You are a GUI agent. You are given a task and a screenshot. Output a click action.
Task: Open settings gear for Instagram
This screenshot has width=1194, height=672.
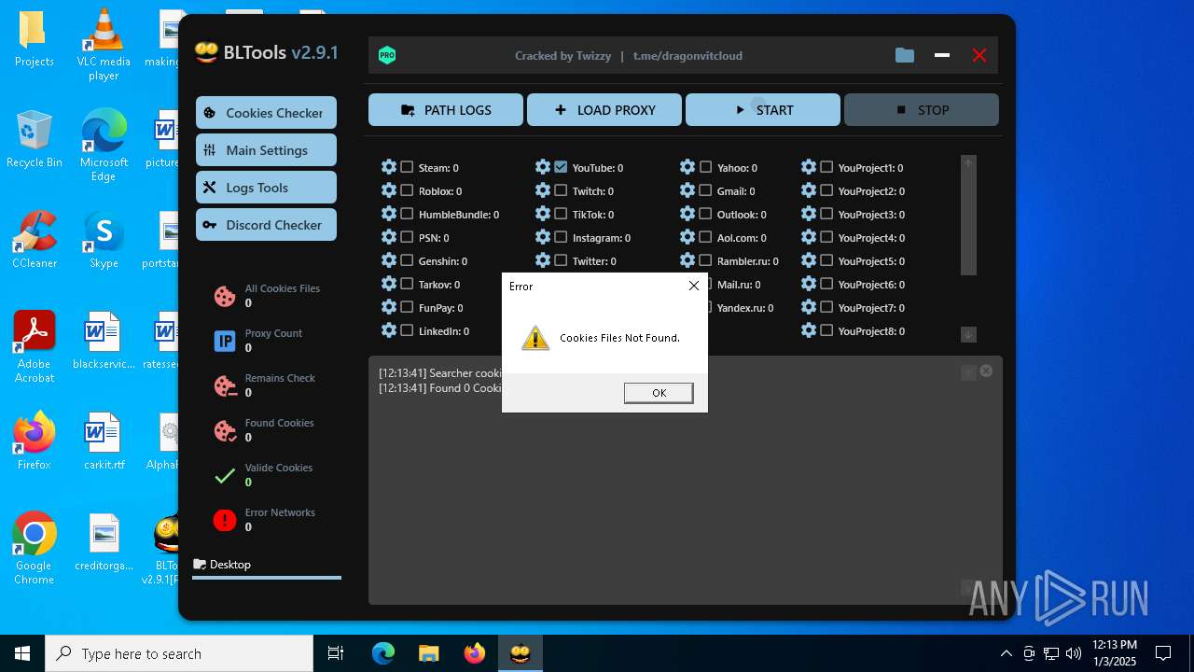(543, 237)
